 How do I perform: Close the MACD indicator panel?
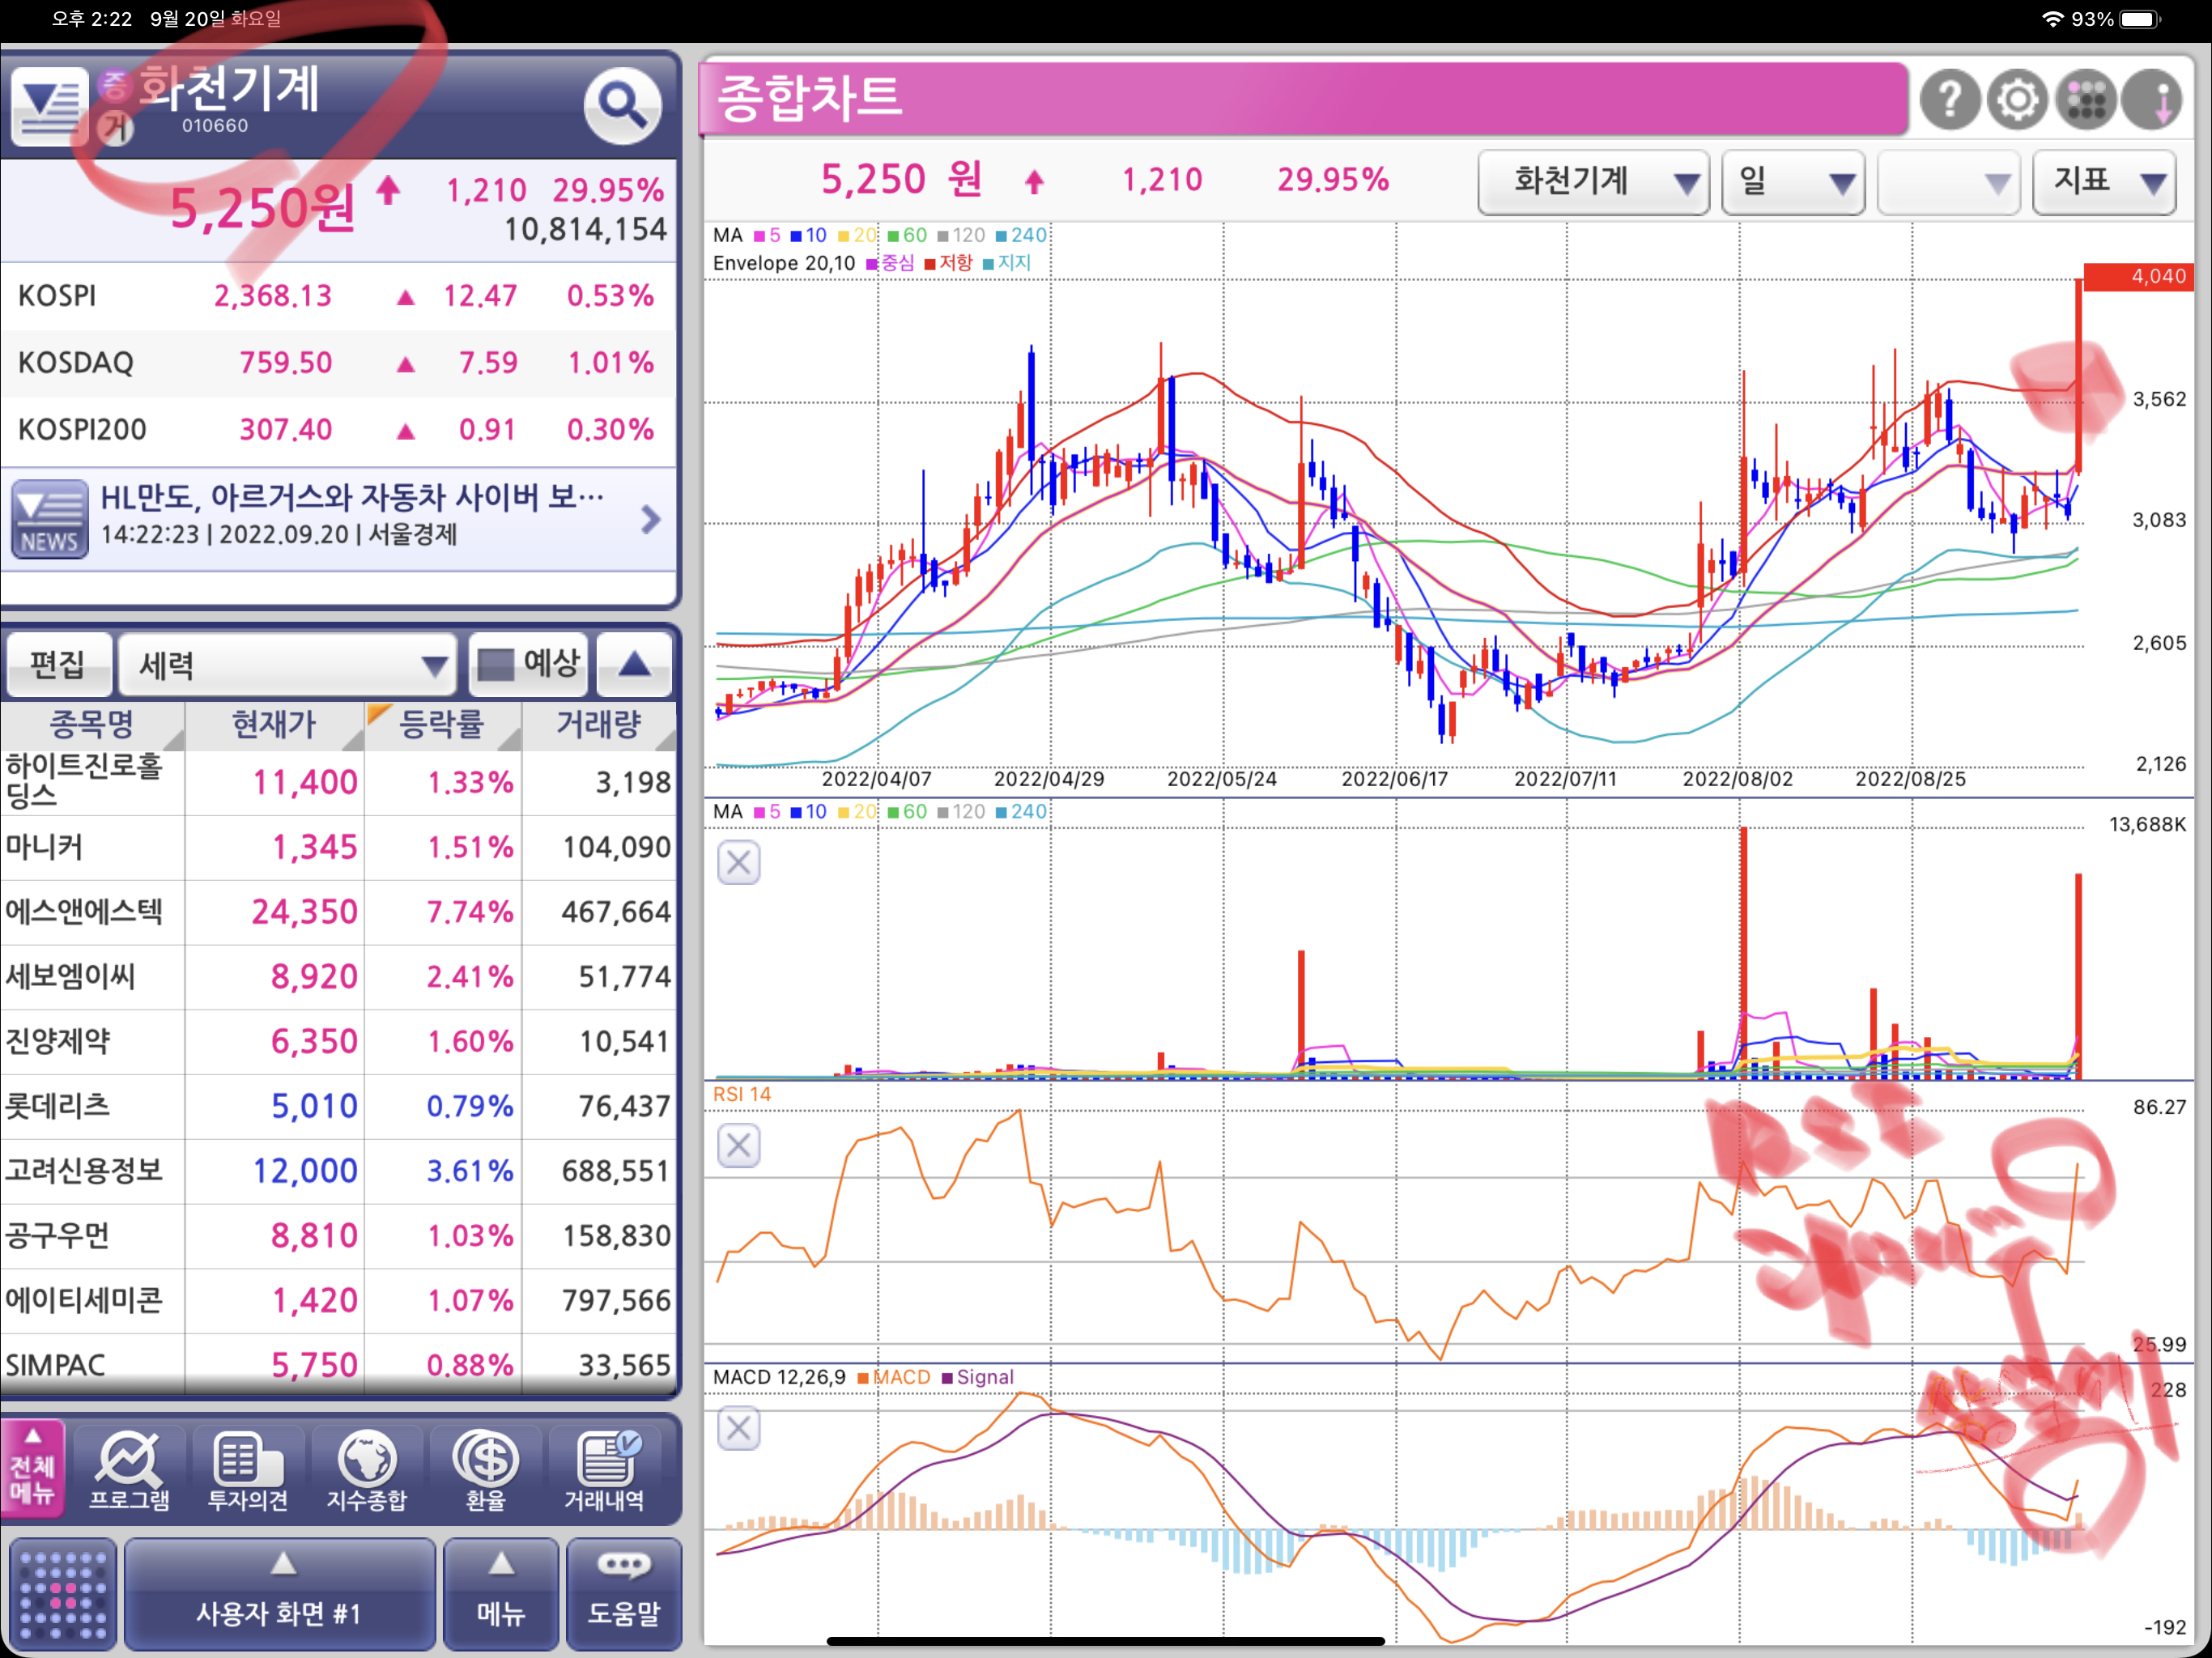pos(738,1428)
